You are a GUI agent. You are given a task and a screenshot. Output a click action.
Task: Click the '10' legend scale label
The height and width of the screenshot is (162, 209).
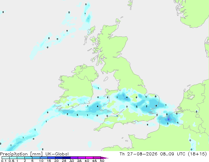pos(41,161)
